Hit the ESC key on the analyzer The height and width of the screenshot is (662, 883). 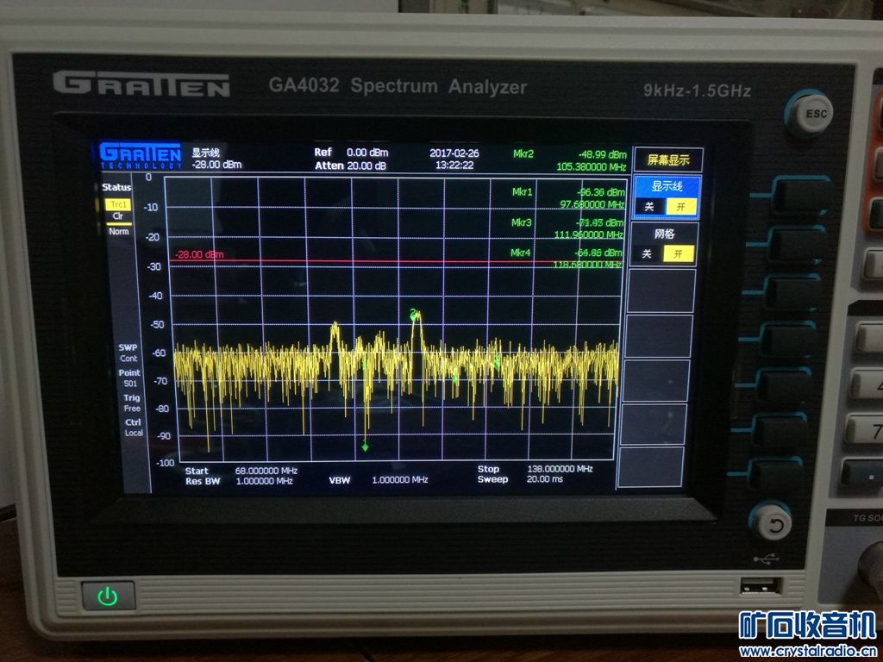pos(813,115)
